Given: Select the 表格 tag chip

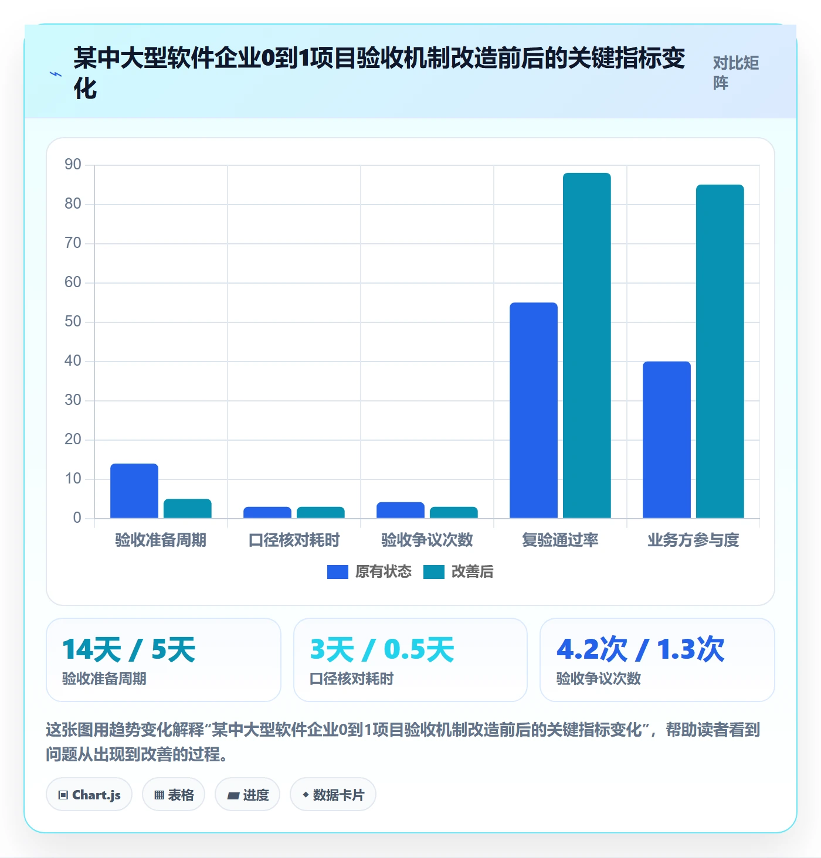Looking at the screenshot, I should click(174, 795).
